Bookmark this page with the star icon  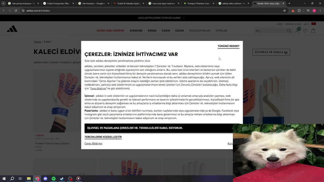285,11
